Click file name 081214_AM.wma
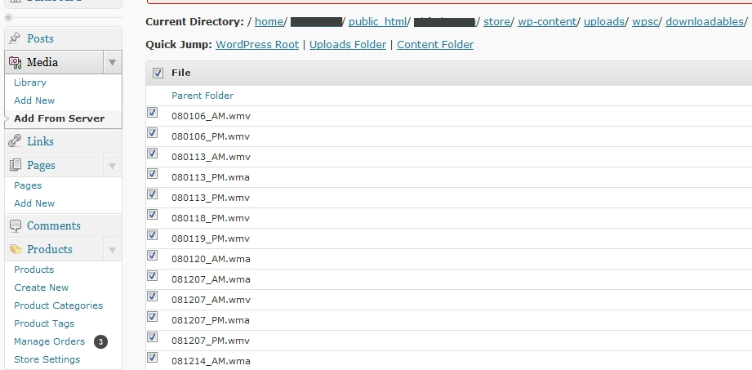 [x=211, y=361]
